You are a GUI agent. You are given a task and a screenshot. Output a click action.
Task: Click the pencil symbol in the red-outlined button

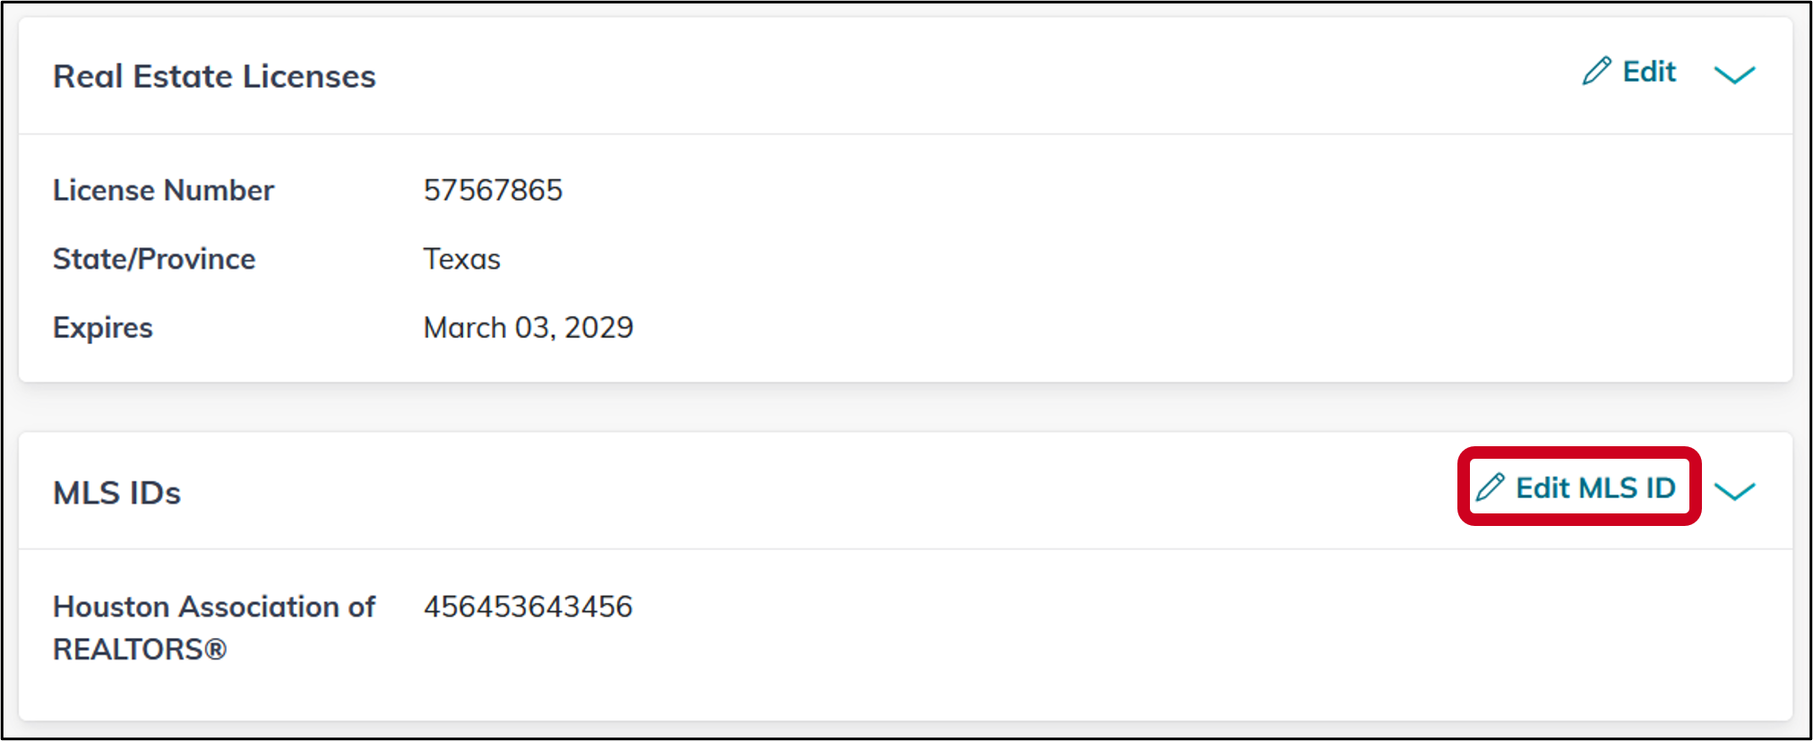point(1491,487)
